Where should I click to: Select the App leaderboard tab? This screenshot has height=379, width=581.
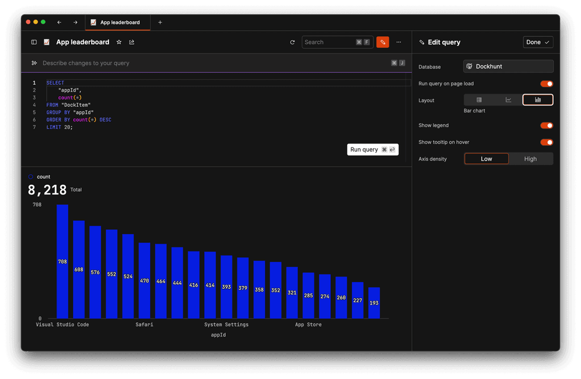(117, 22)
